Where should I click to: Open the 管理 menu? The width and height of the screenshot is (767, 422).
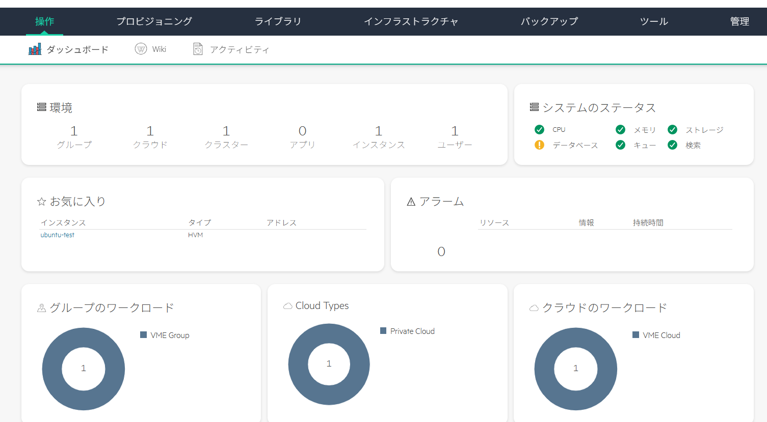tap(739, 21)
